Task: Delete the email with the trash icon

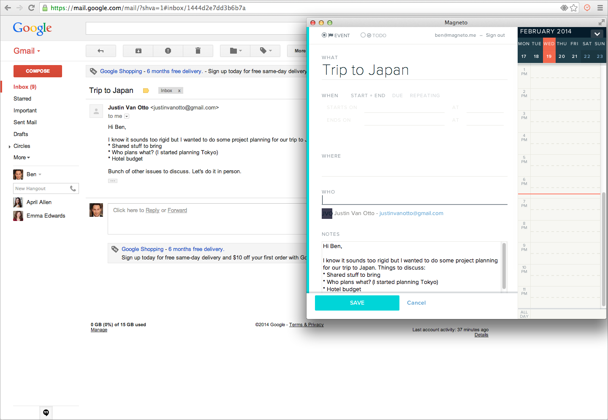Action: pyautogui.click(x=198, y=51)
